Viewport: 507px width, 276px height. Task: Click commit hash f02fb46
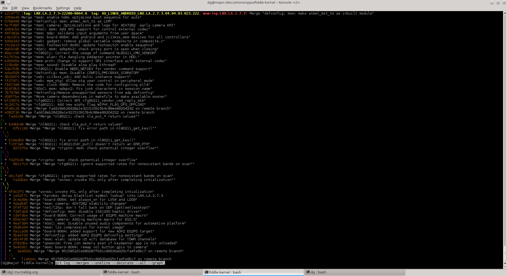click(16, 160)
